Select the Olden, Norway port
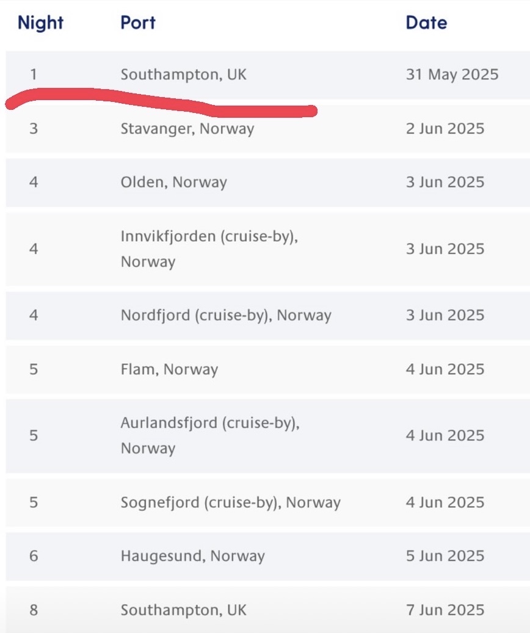The image size is (530, 633). coord(173,183)
